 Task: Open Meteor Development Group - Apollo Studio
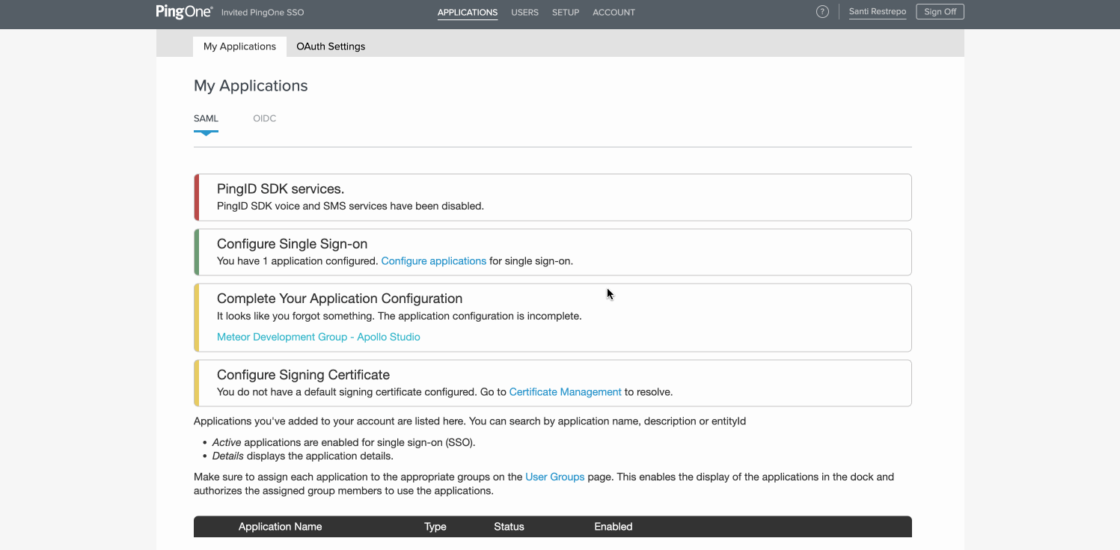318,337
